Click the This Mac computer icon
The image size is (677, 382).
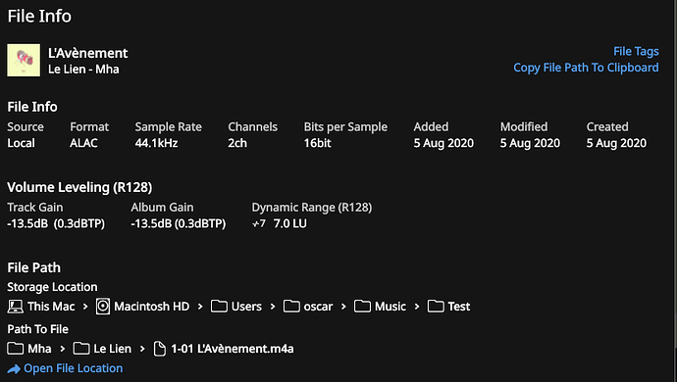[x=15, y=307]
